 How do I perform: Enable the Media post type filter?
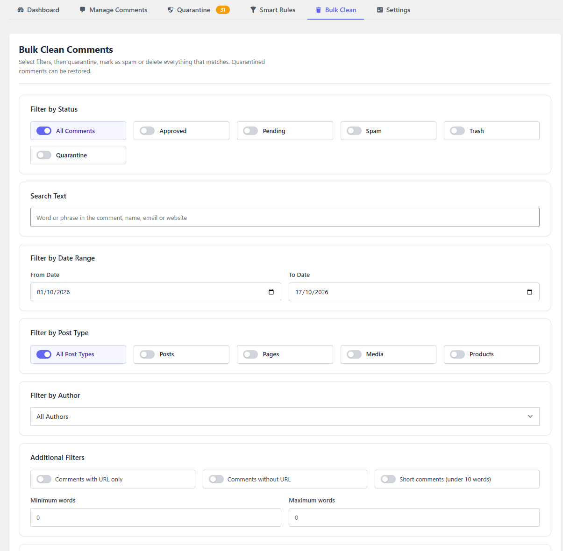[354, 354]
